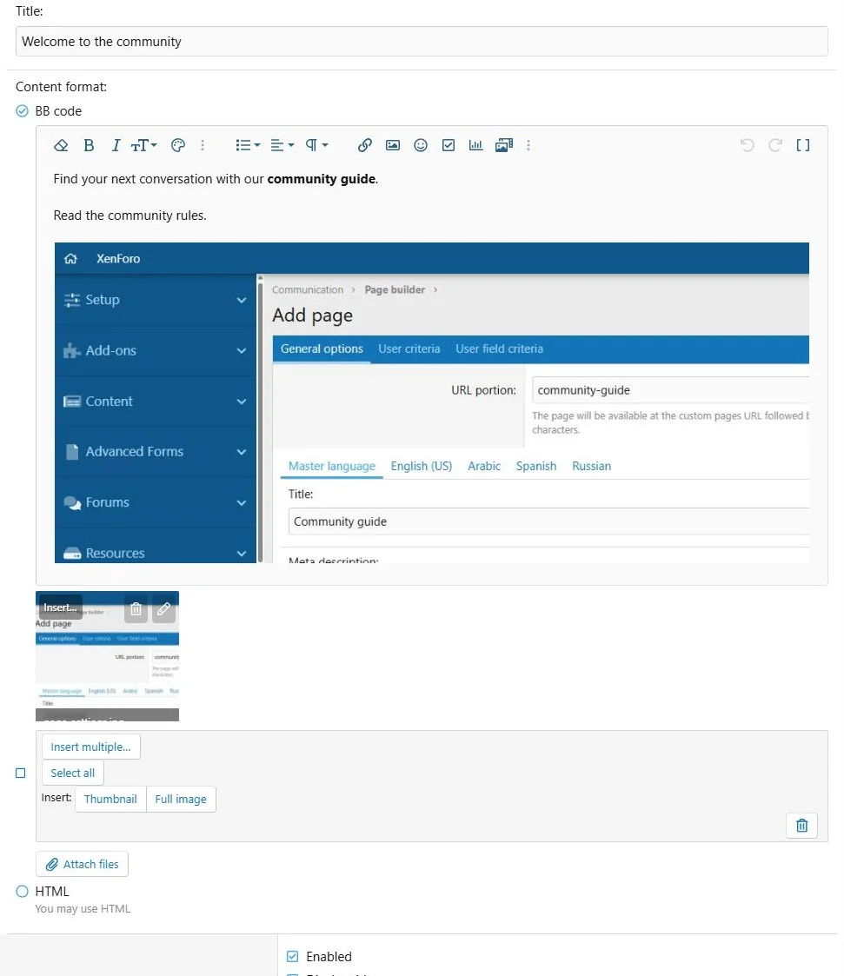Screen dimensions: 844x976
Task: Click trash icon on attachment thumbnail
Action: pos(136,608)
